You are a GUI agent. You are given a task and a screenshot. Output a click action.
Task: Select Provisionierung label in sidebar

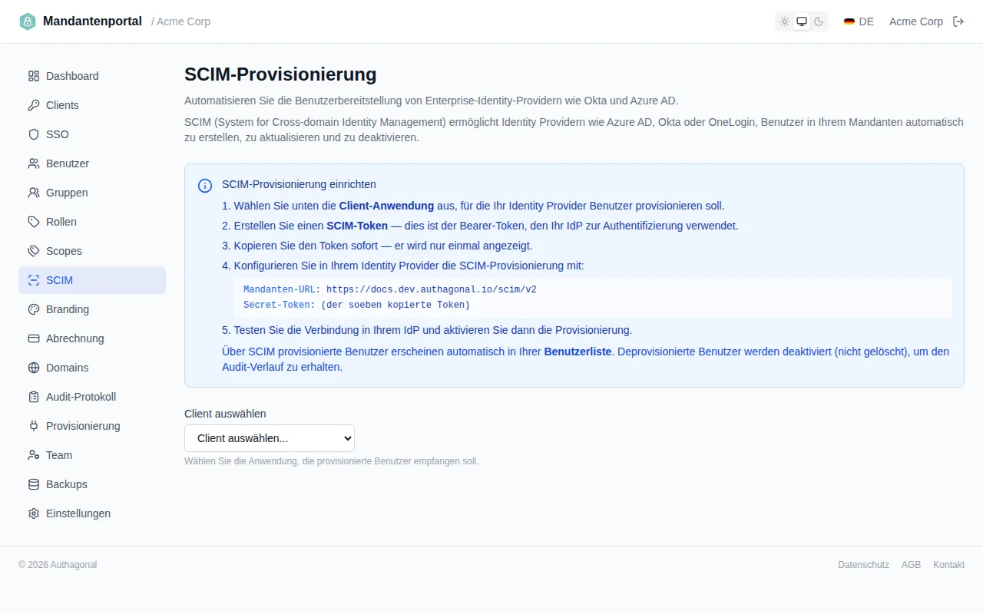pyautogui.click(x=83, y=426)
